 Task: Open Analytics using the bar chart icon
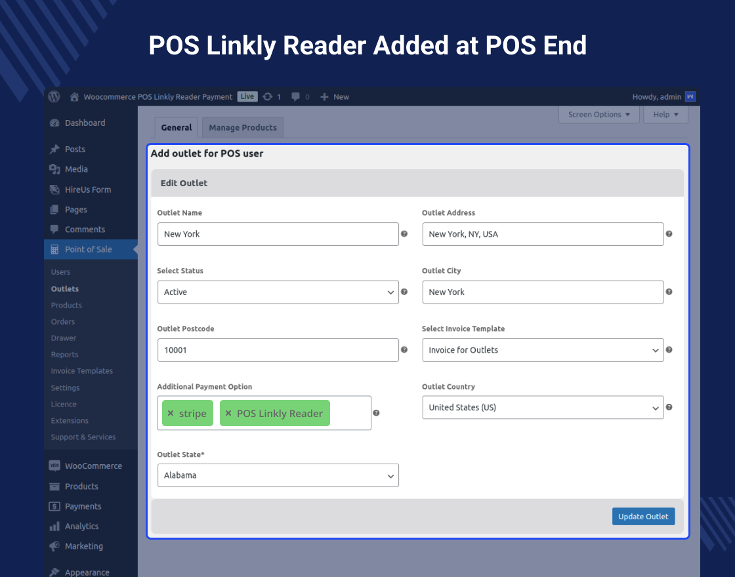(x=54, y=526)
